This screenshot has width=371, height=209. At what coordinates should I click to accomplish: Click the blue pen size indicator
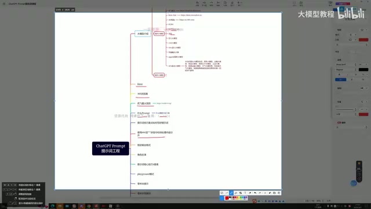[x=221, y=198]
